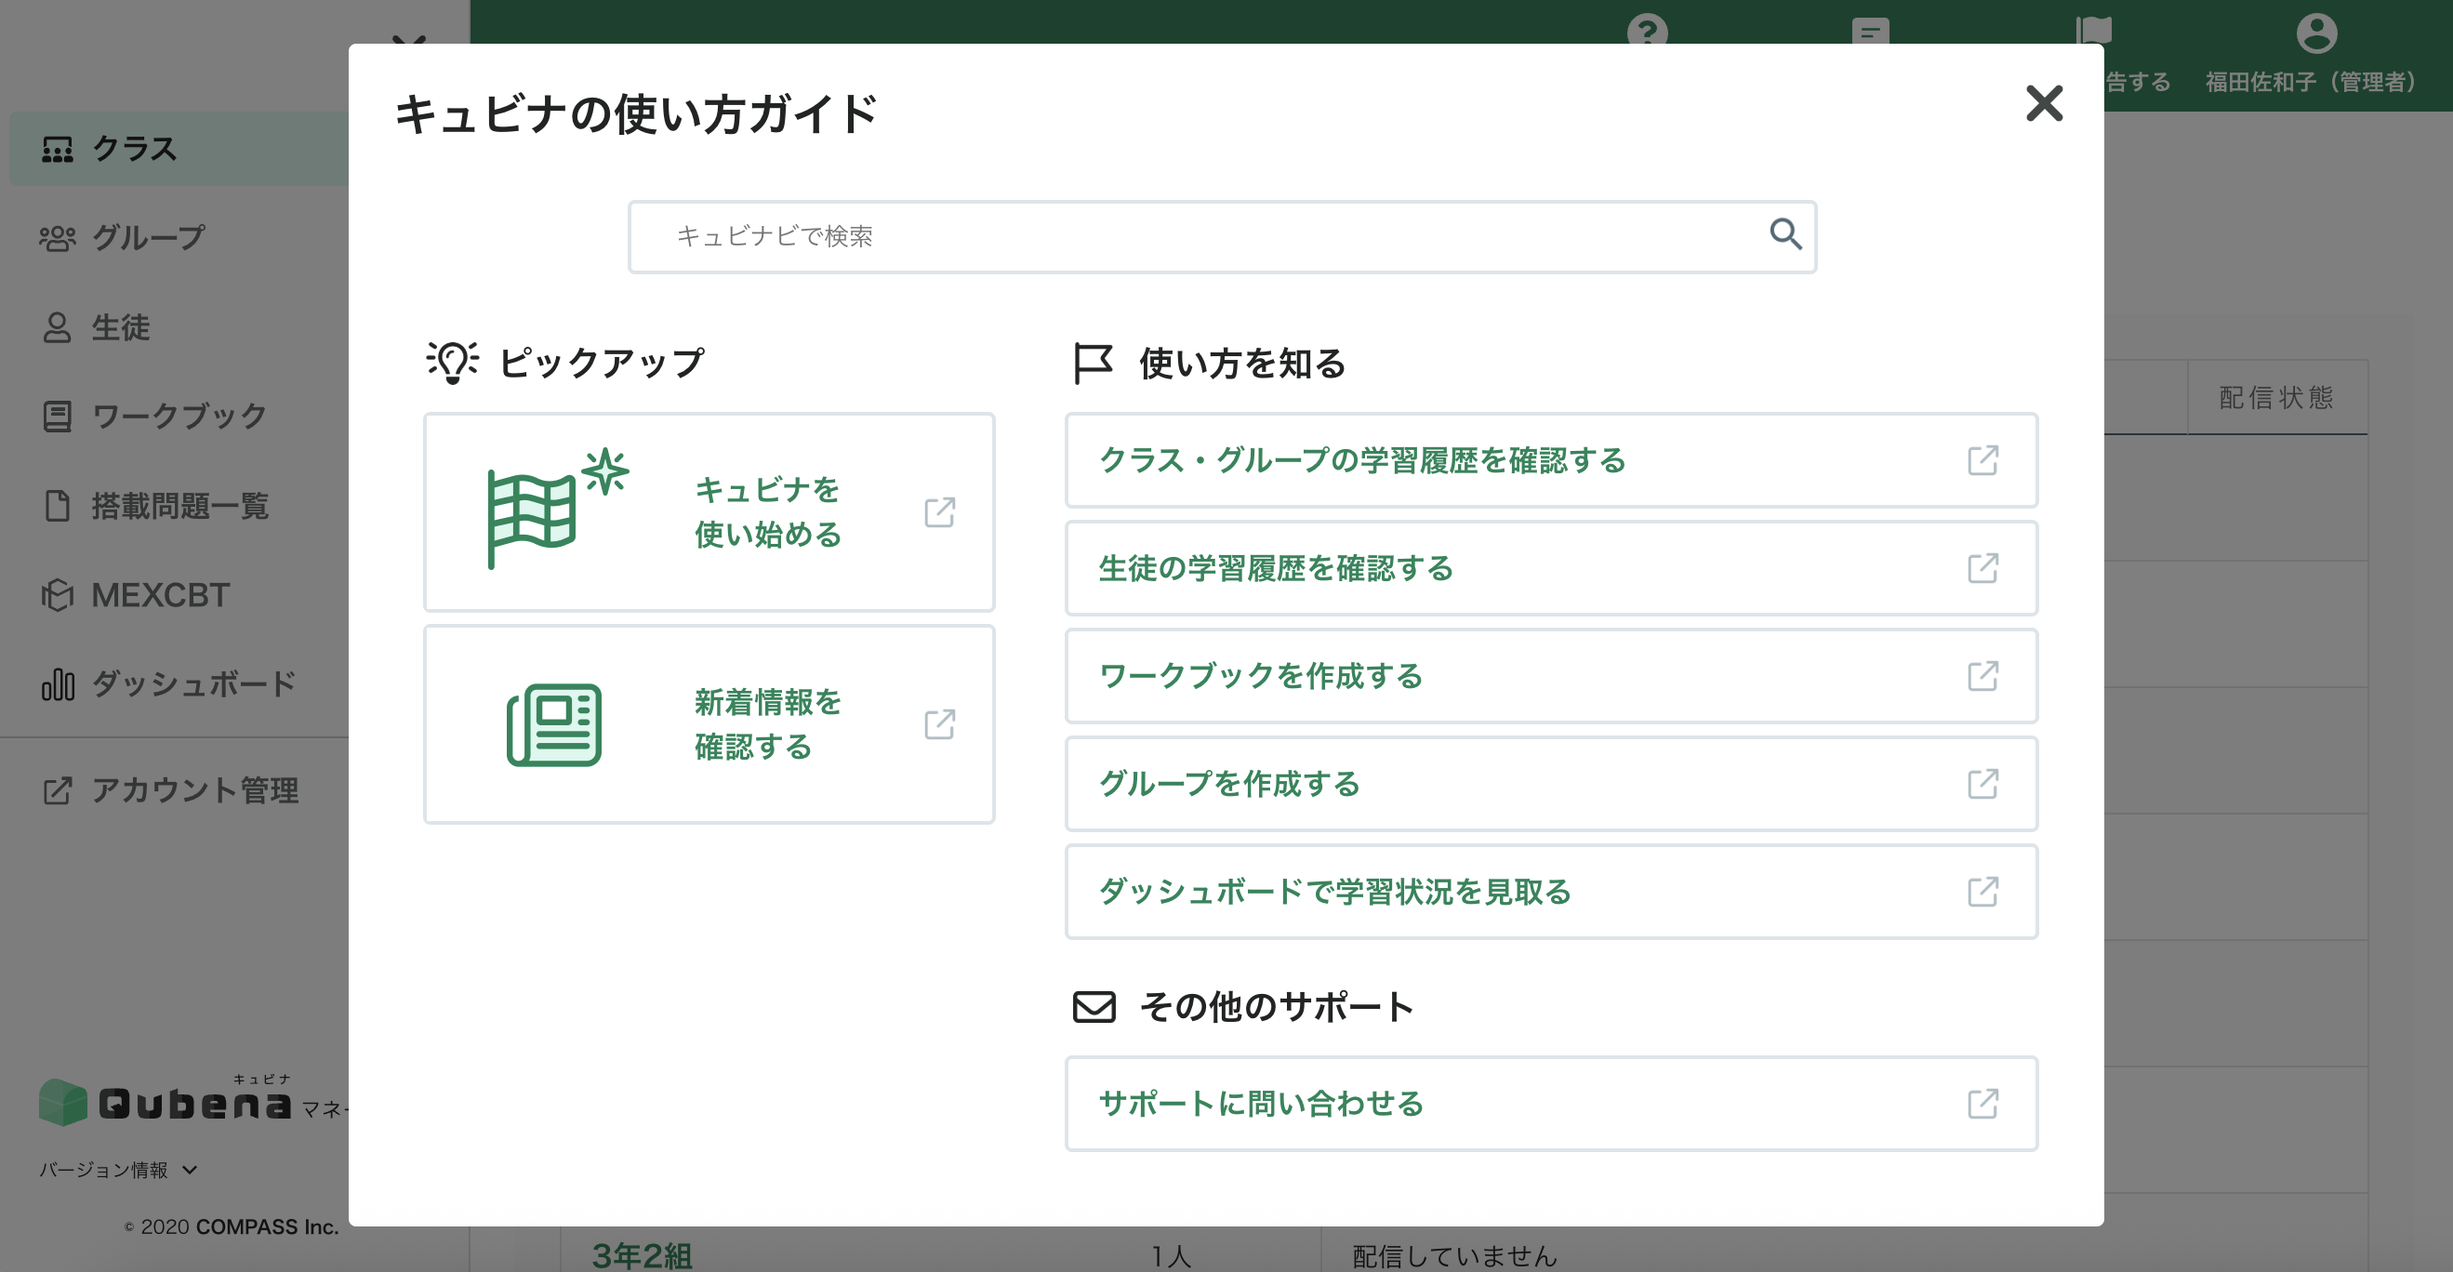
Task: Open ワークブックを作成する link
Action: 1551,676
